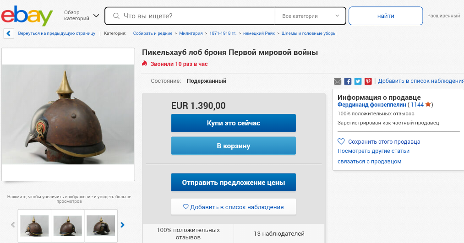Viewport: 464px width, 243px height.
Task: Click the back arrow button near breadcrumbs
Action: coord(9,33)
